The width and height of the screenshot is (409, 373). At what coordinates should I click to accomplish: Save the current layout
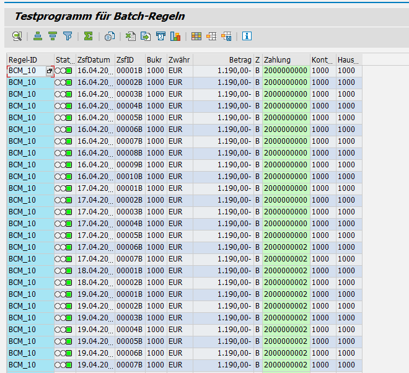[x=226, y=36]
